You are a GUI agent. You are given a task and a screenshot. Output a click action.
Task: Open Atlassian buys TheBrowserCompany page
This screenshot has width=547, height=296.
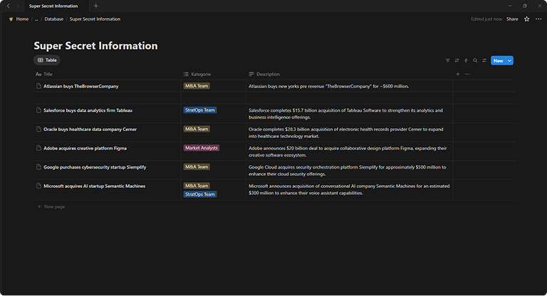[x=81, y=86]
